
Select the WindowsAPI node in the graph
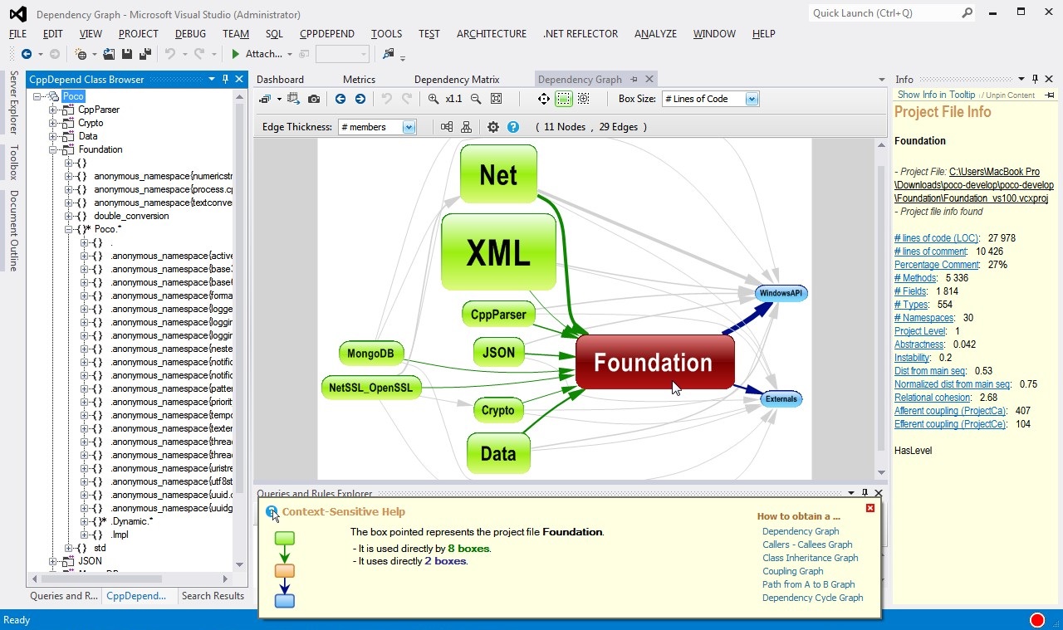coord(781,293)
